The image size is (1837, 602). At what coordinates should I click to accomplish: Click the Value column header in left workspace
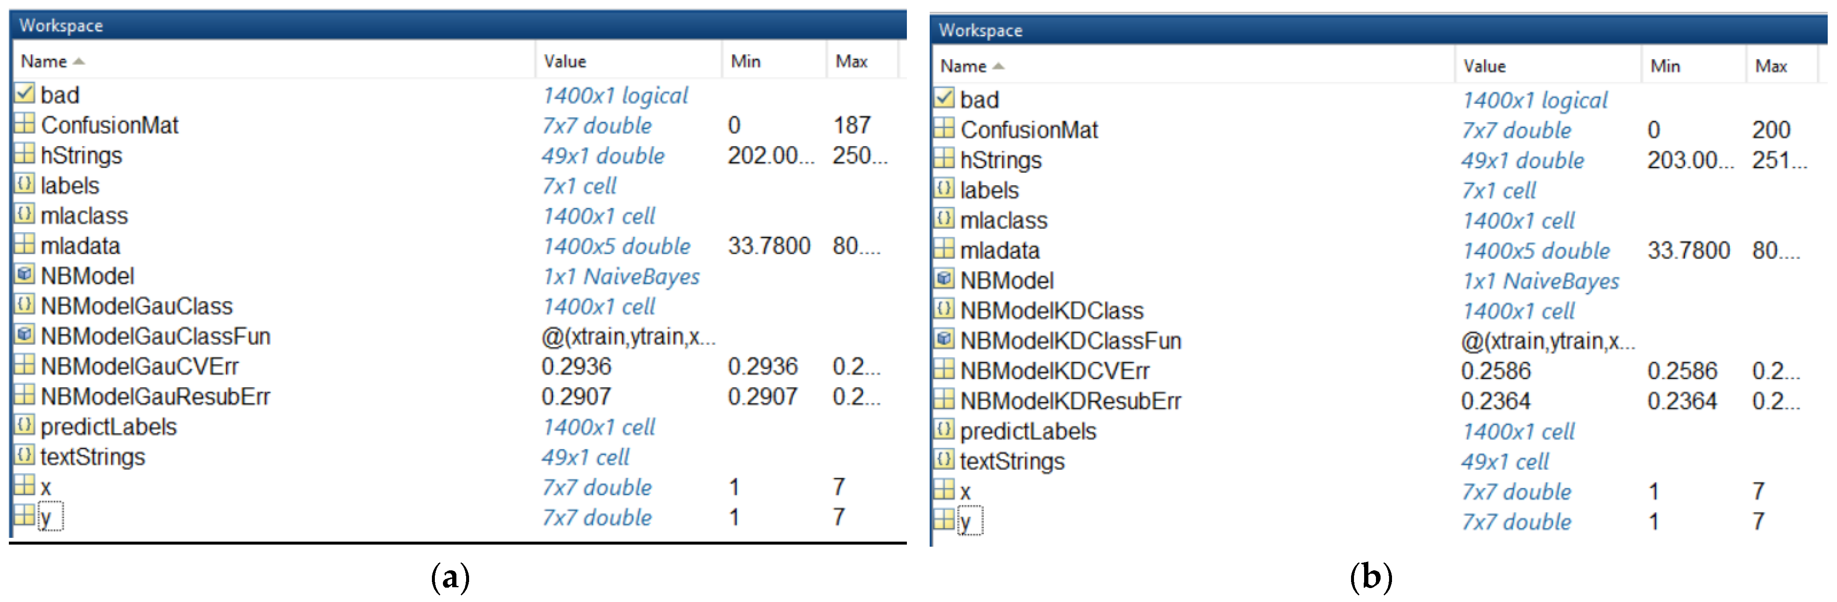tap(565, 61)
